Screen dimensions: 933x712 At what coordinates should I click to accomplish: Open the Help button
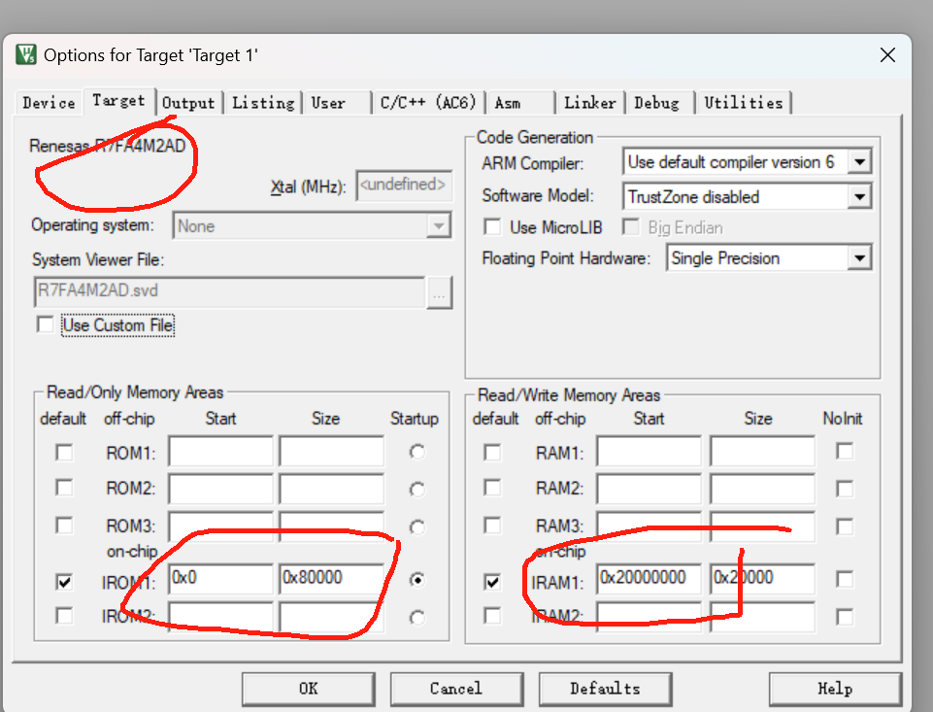pos(835,689)
